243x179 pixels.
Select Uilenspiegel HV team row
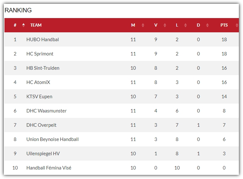pyautogui.click(x=121, y=153)
